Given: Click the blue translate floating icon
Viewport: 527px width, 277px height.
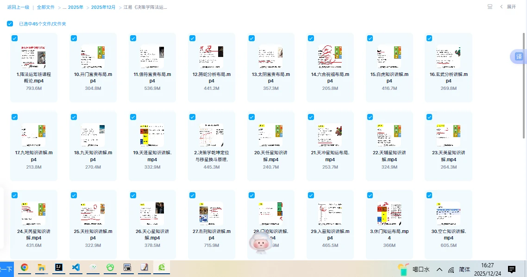Looking at the screenshot, I should [519, 57].
